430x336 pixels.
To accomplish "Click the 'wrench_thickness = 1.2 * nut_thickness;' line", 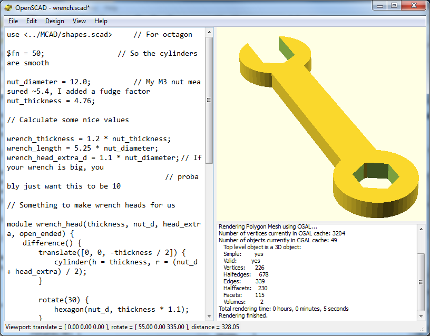I will point(89,139).
